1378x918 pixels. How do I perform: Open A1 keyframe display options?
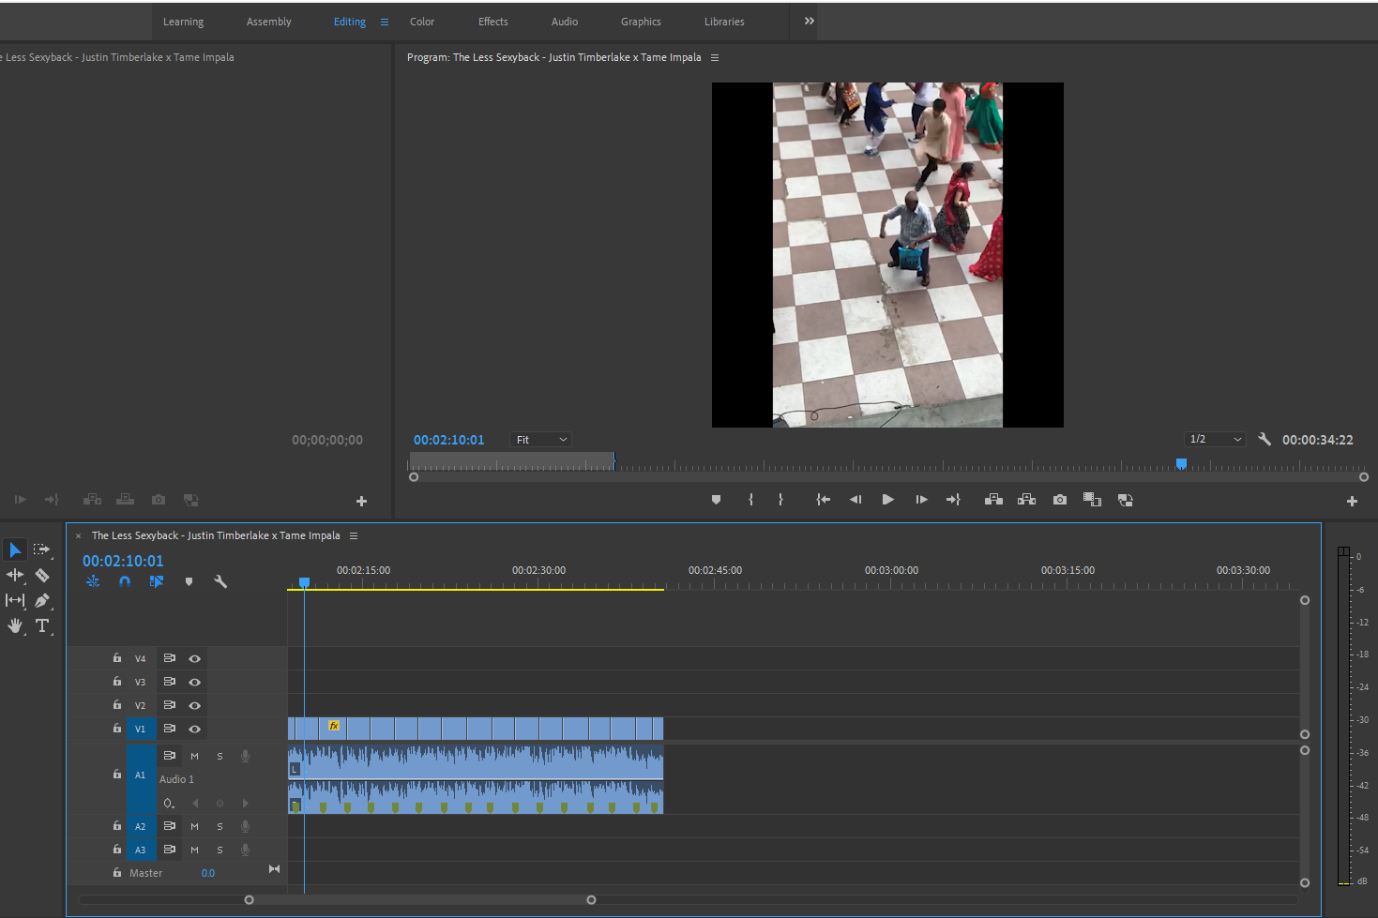point(169,803)
